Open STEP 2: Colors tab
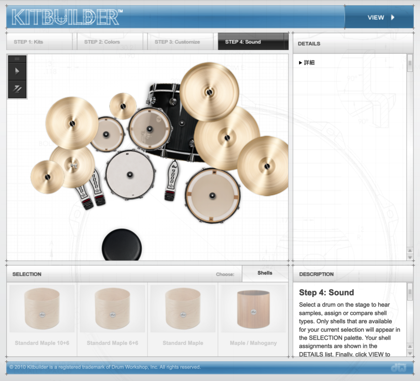Image resolution: width=420 pixels, height=381 pixels. (x=110, y=42)
